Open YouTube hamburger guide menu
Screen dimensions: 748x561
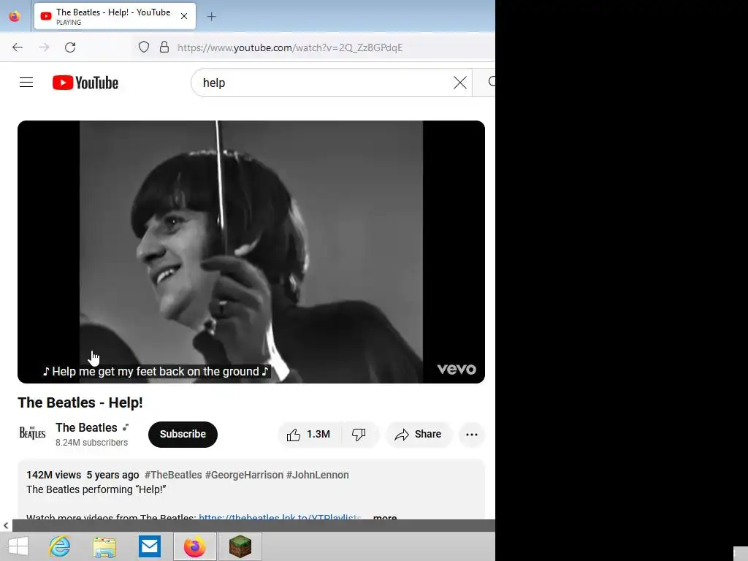click(x=26, y=83)
